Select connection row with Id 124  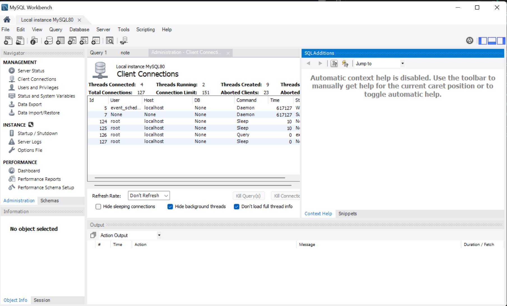pyautogui.click(x=194, y=121)
